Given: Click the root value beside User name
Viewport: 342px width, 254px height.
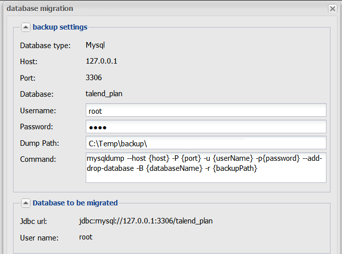Looking at the screenshot, I should pos(86,237).
